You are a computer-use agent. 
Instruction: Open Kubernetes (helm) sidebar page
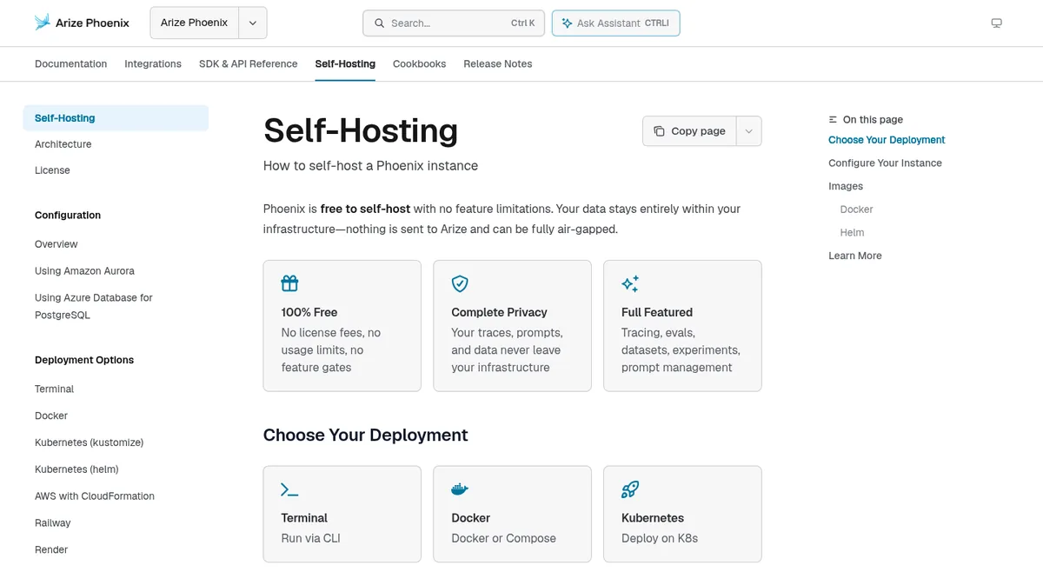pyautogui.click(x=76, y=469)
